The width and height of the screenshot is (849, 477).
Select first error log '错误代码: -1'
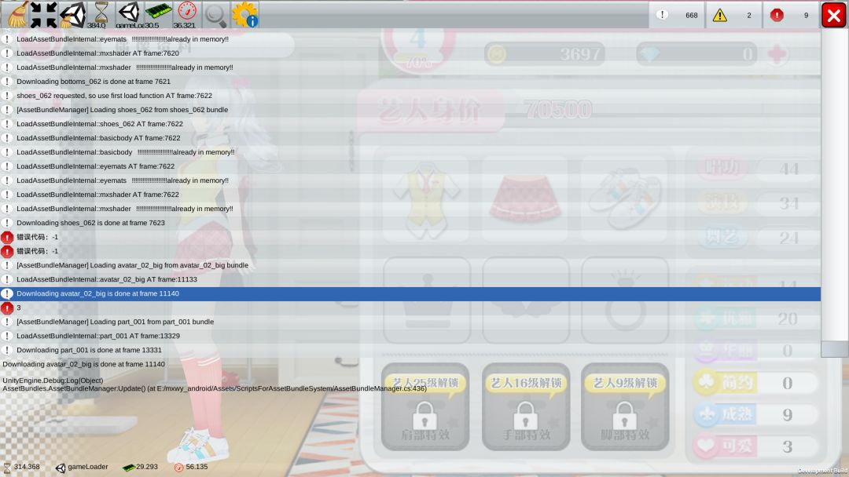pos(410,237)
